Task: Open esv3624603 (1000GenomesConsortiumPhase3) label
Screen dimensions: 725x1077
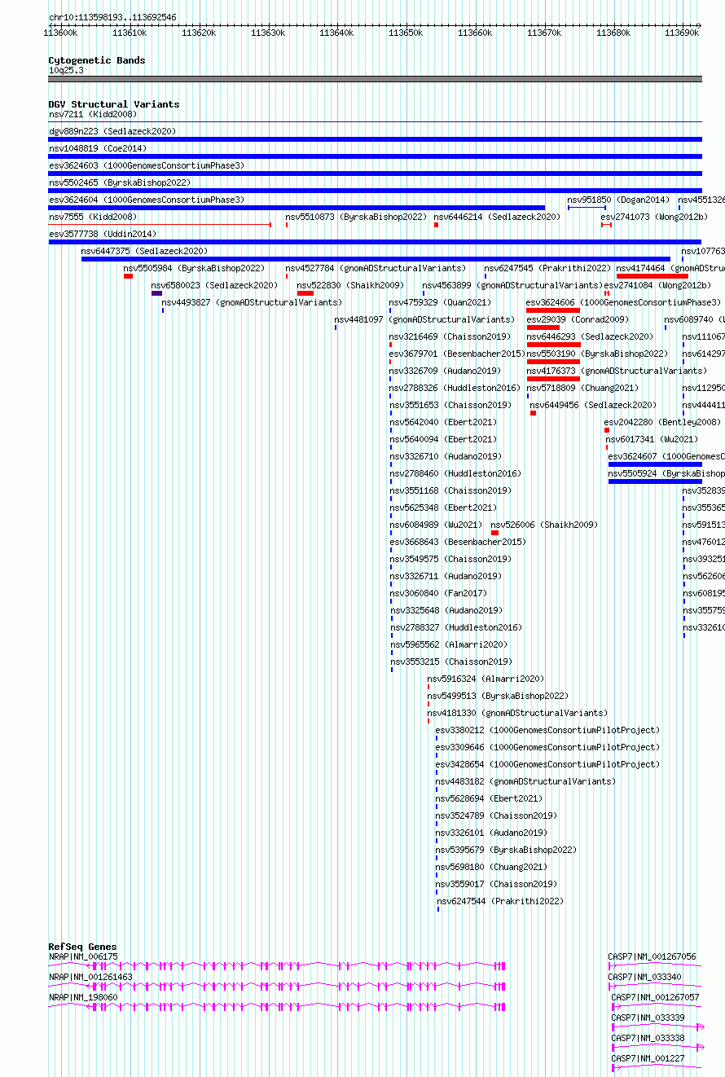Action: click(x=147, y=165)
